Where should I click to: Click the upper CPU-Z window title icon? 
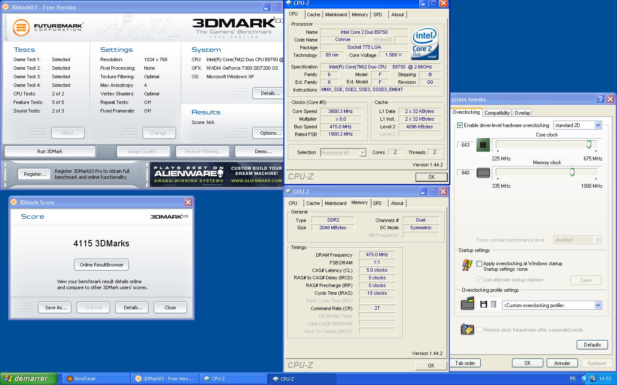pos(288,3)
